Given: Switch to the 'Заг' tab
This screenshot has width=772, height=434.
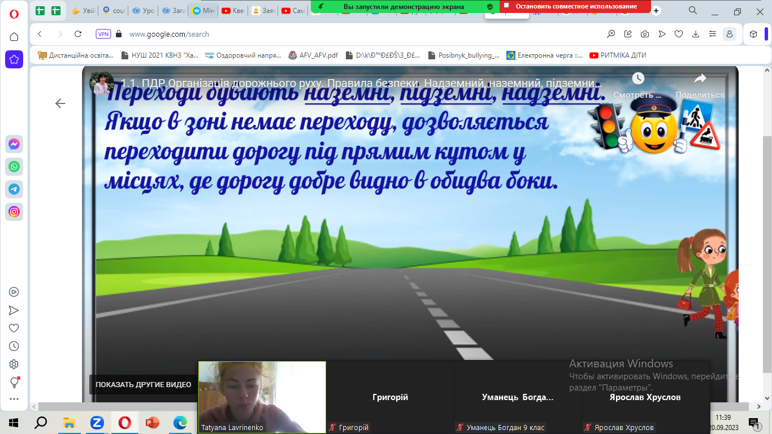Looking at the screenshot, I should point(172,11).
